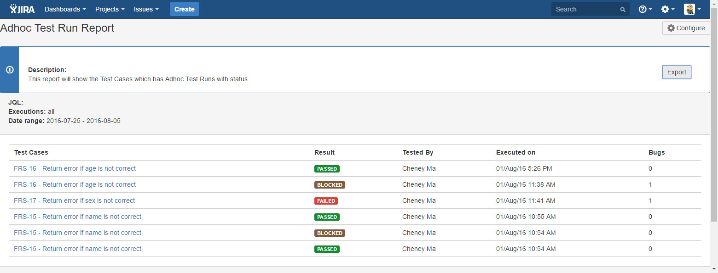Expand the Issues dropdown
Viewport: 718px width, 273px height.
[x=146, y=9]
